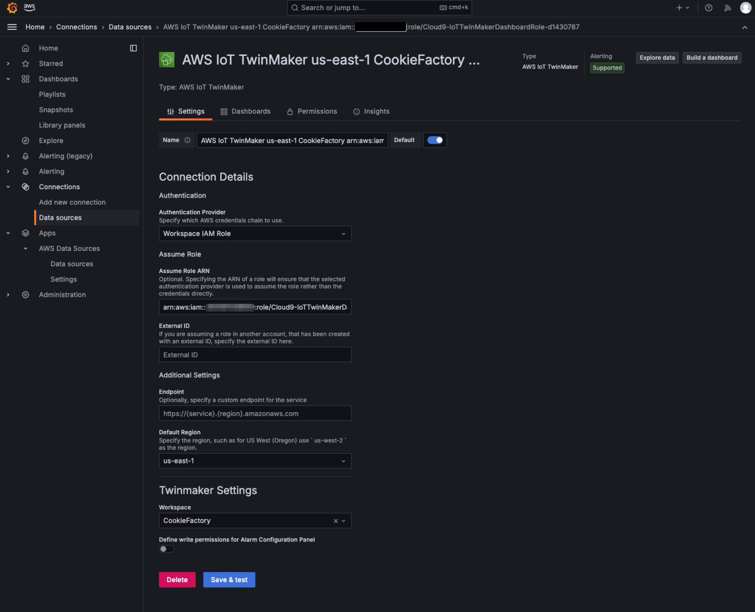
Task: Select Data sources under Connections
Action: (x=87, y=218)
